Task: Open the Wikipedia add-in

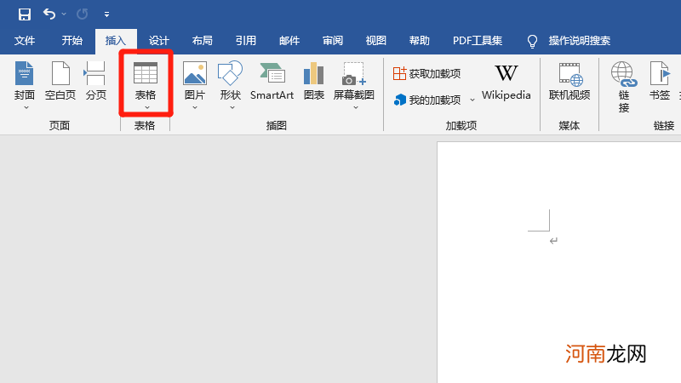Action: point(506,82)
